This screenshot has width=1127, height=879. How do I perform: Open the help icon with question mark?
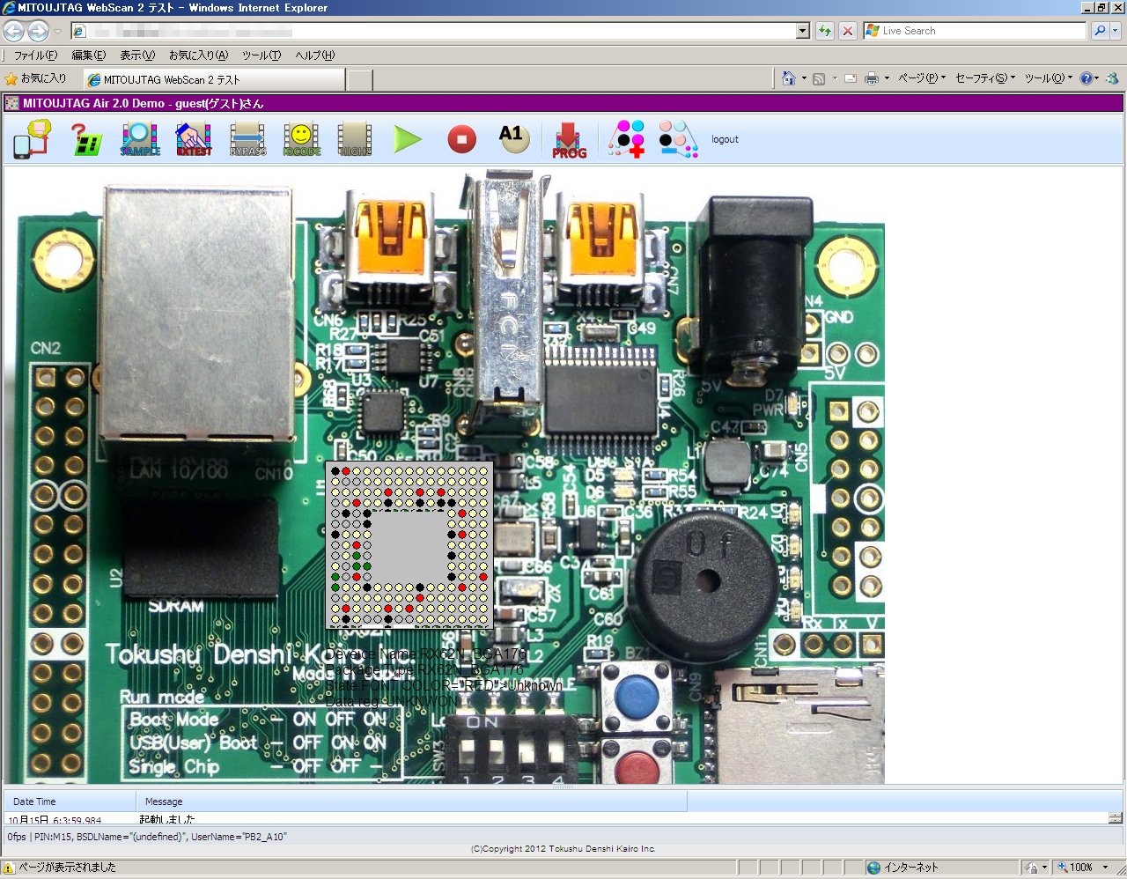pos(85,139)
